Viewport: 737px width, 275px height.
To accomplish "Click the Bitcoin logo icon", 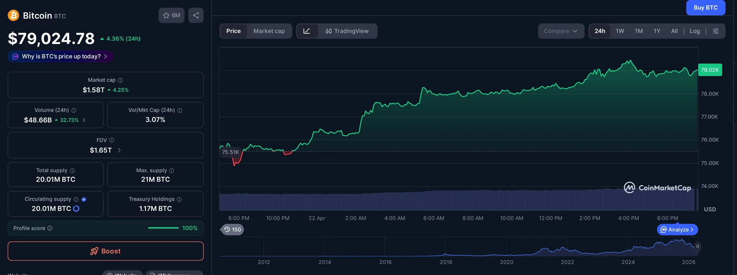I will click(x=13, y=15).
